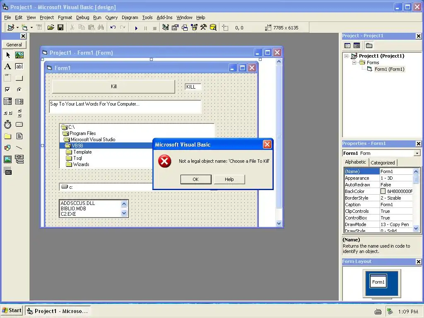
Task: Select the FileListBox tool in toolbox
Action: (x=19, y=136)
